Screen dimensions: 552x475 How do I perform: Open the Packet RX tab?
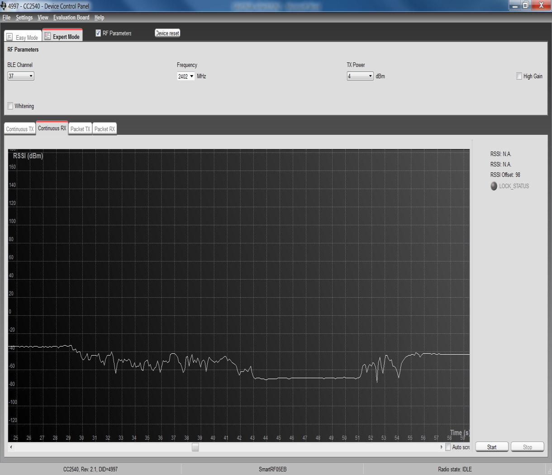click(105, 129)
